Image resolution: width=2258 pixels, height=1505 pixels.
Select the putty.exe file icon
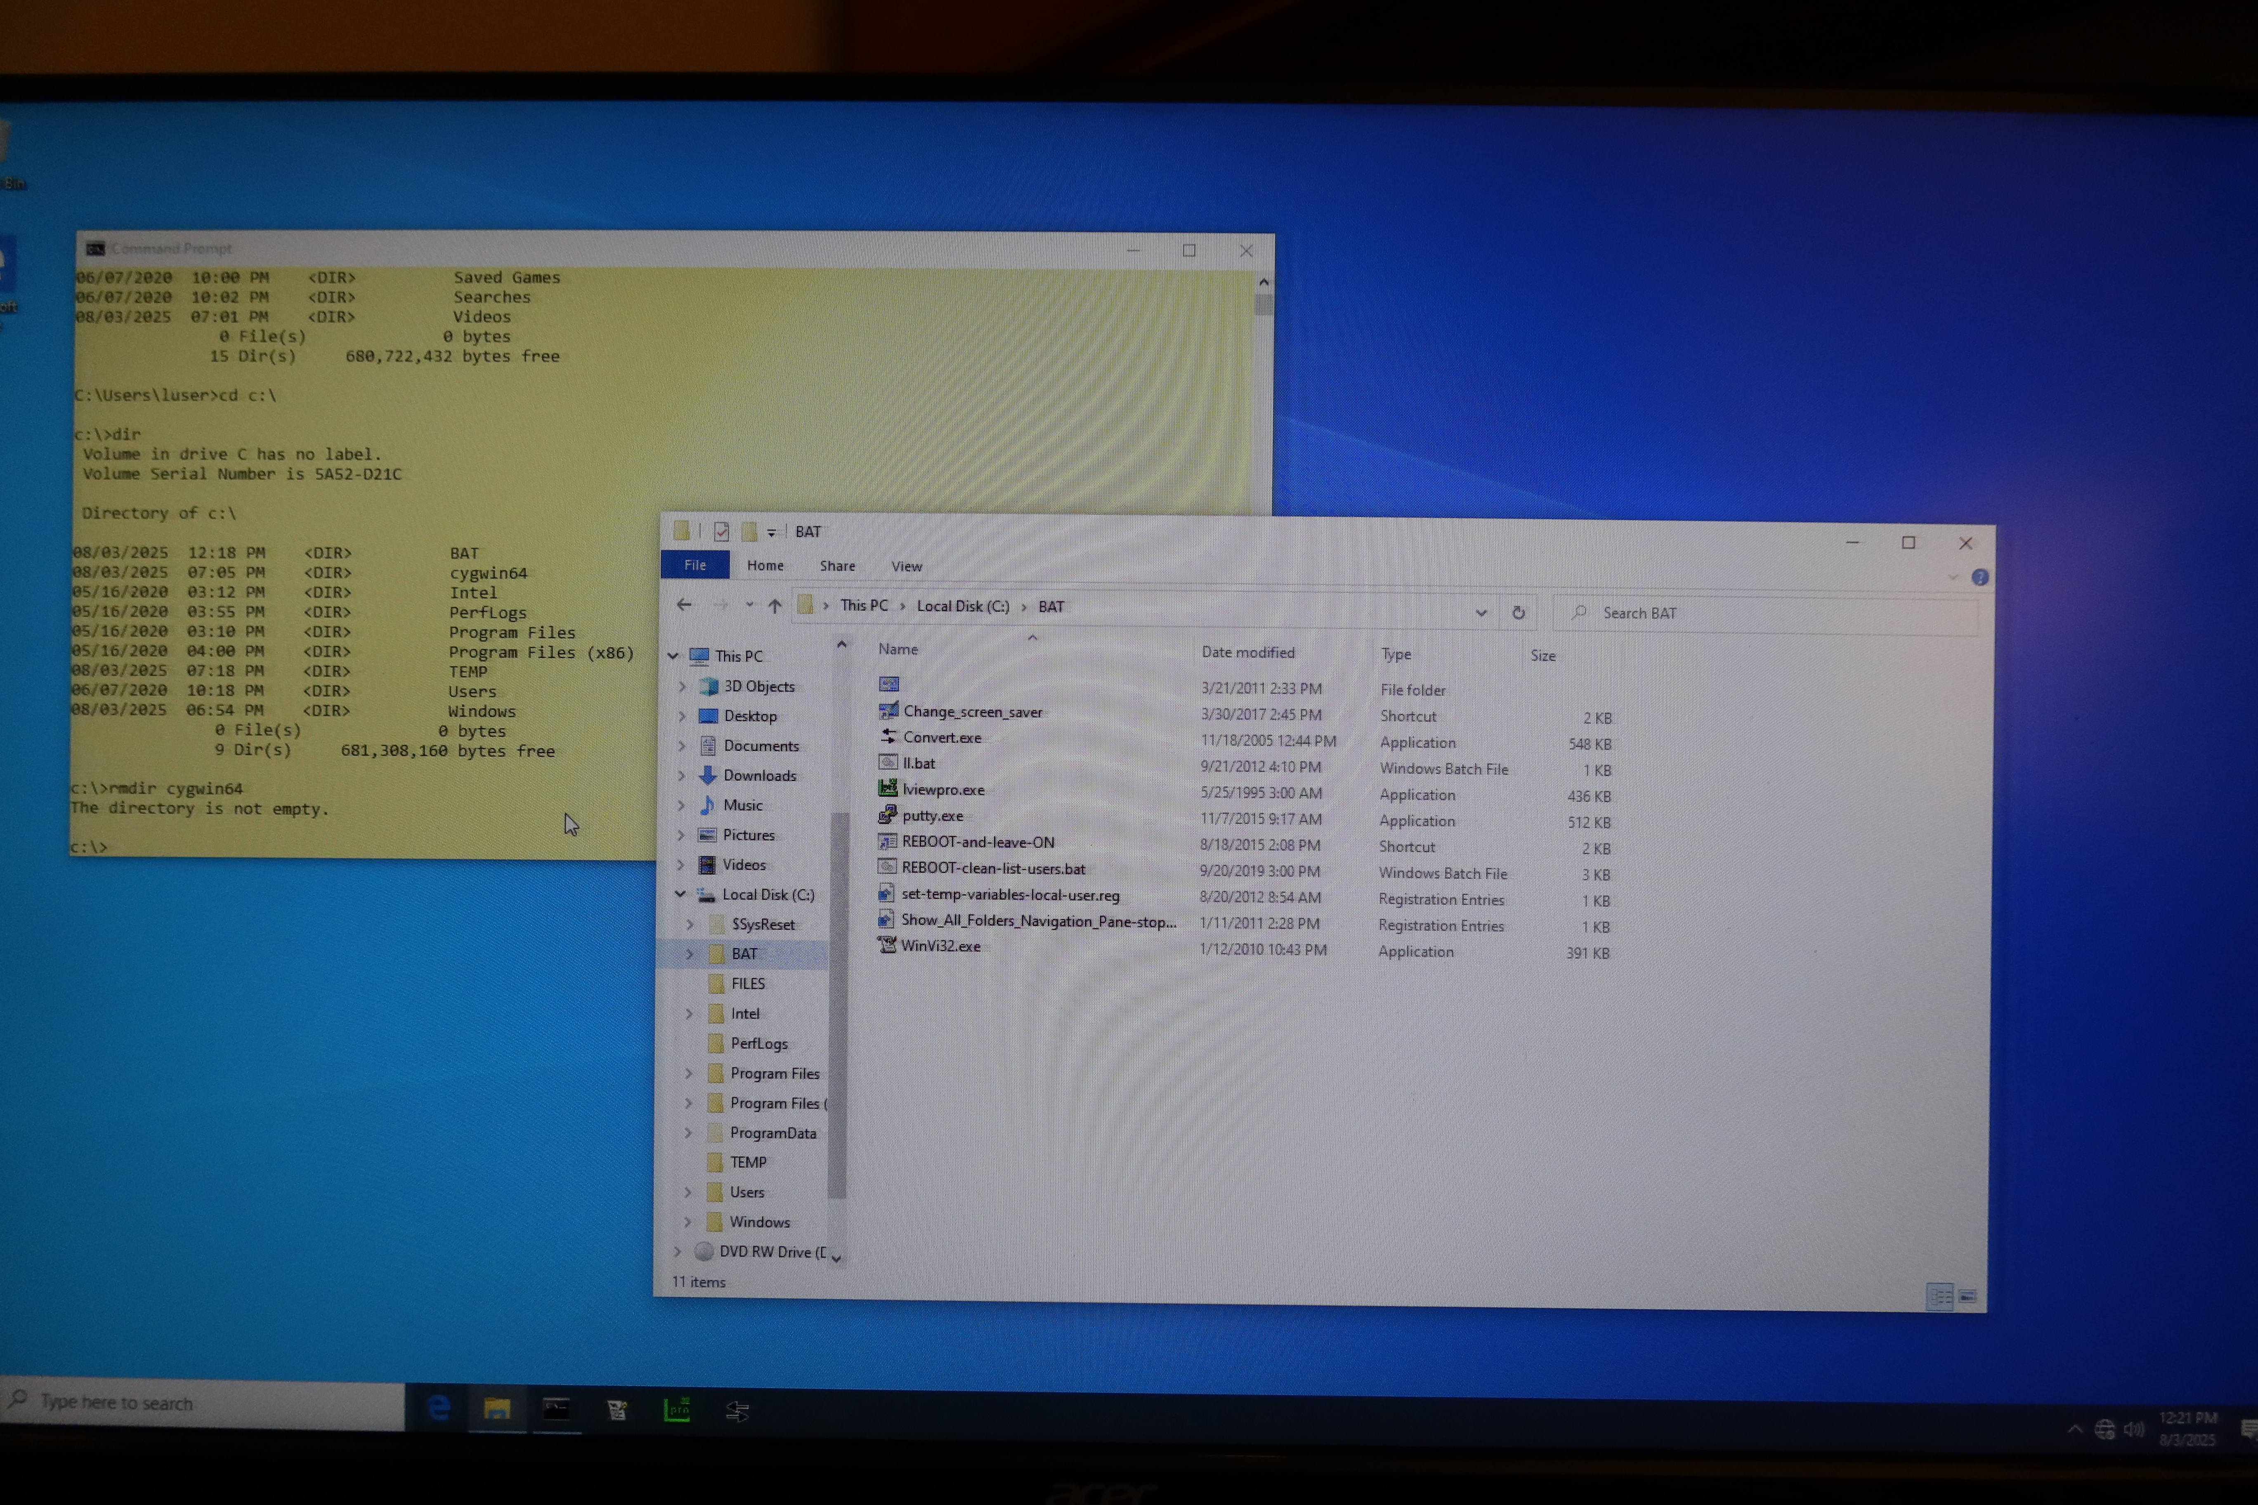coord(888,815)
